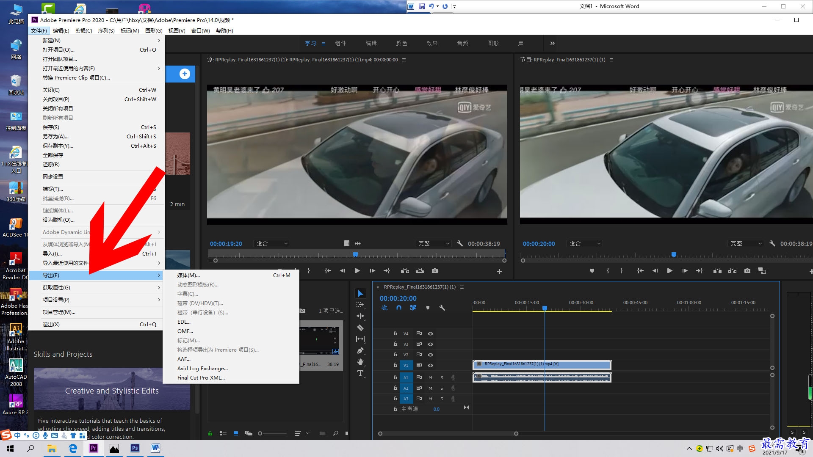
Task: Click 导入(I)... in File menu
Action: pyautogui.click(x=97, y=254)
